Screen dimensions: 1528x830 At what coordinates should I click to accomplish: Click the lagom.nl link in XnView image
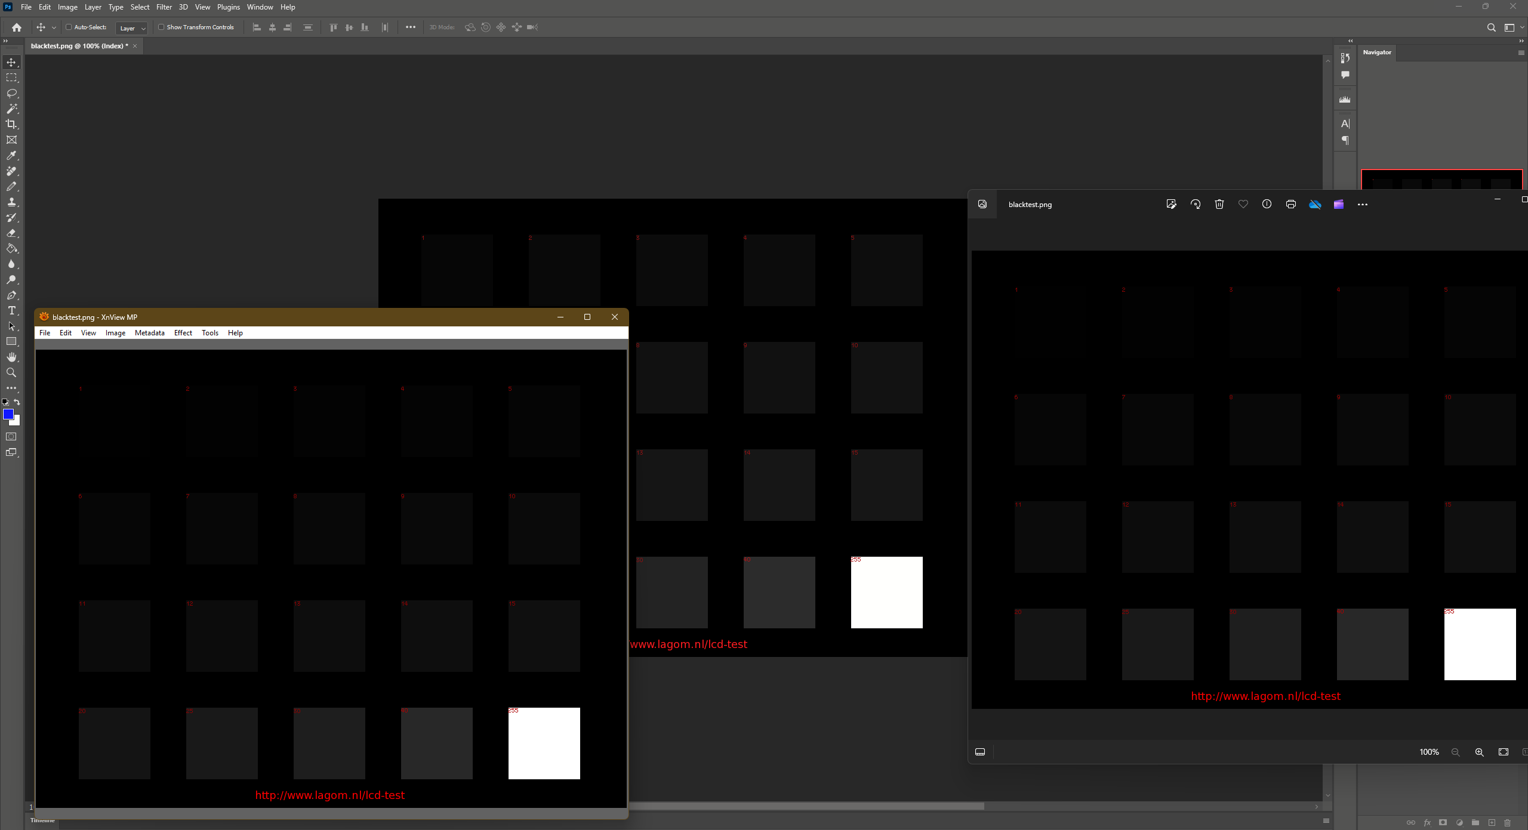click(329, 795)
